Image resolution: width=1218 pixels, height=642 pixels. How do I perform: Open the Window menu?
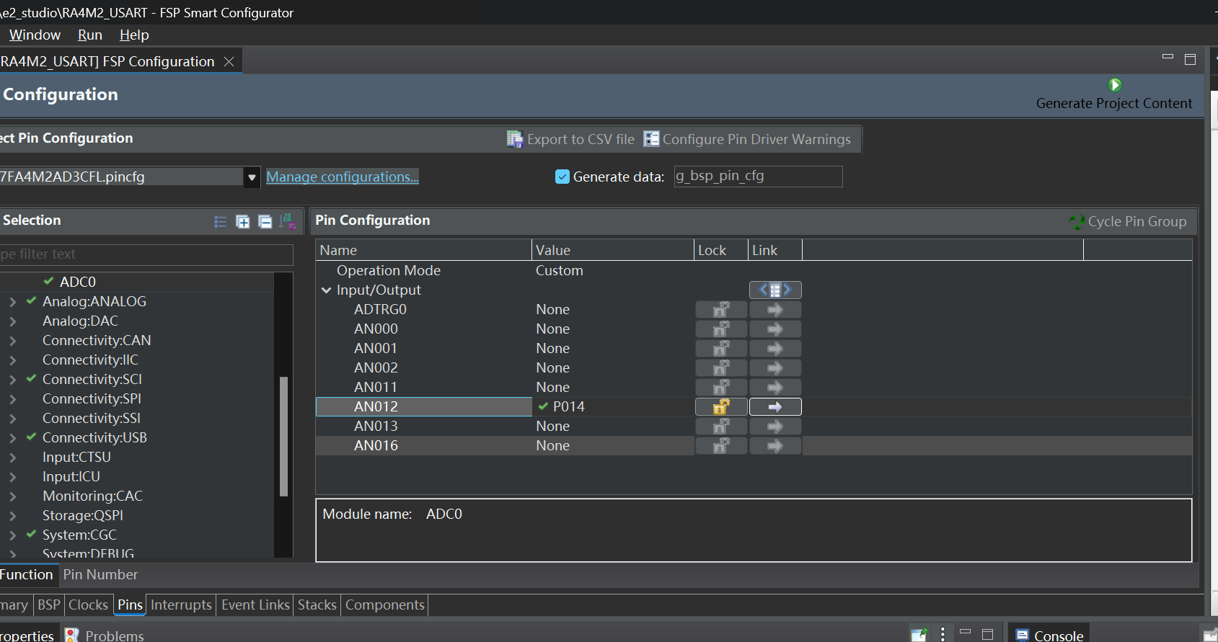[x=35, y=35]
